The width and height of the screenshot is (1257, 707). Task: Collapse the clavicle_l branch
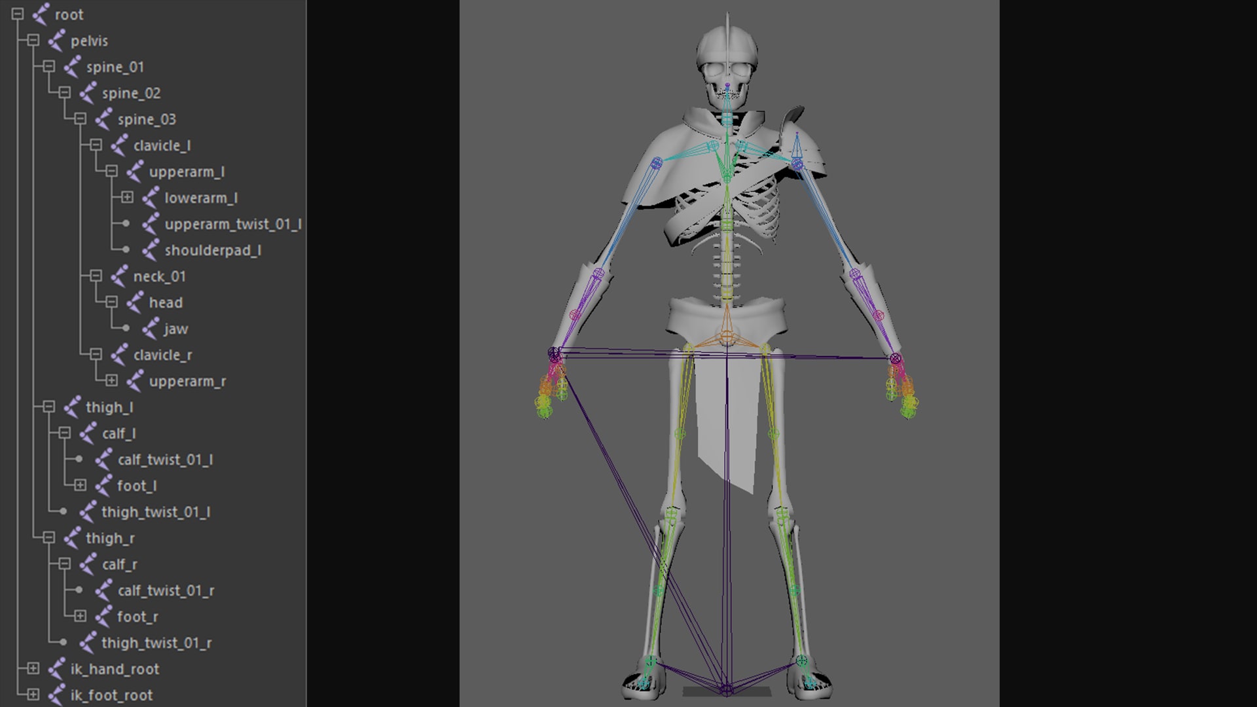tap(96, 145)
